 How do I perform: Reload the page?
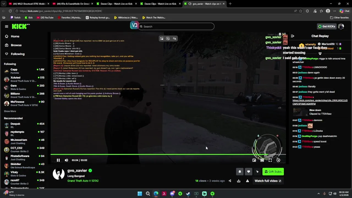[x=10, y=11]
